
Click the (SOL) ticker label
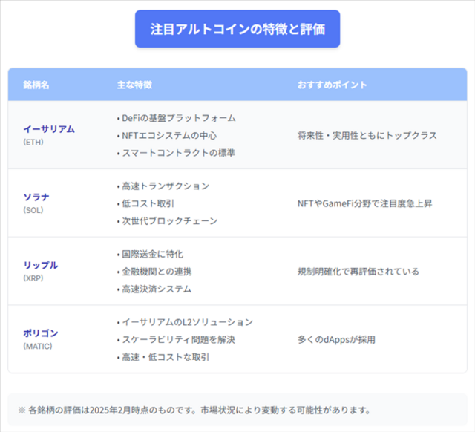coord(33,210)
